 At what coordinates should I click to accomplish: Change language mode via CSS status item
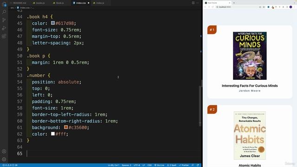tap(149, 165)
